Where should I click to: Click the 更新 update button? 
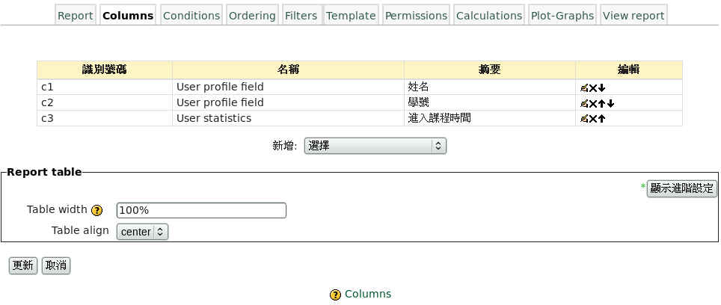pyautogui.click(x=23, y=265)
